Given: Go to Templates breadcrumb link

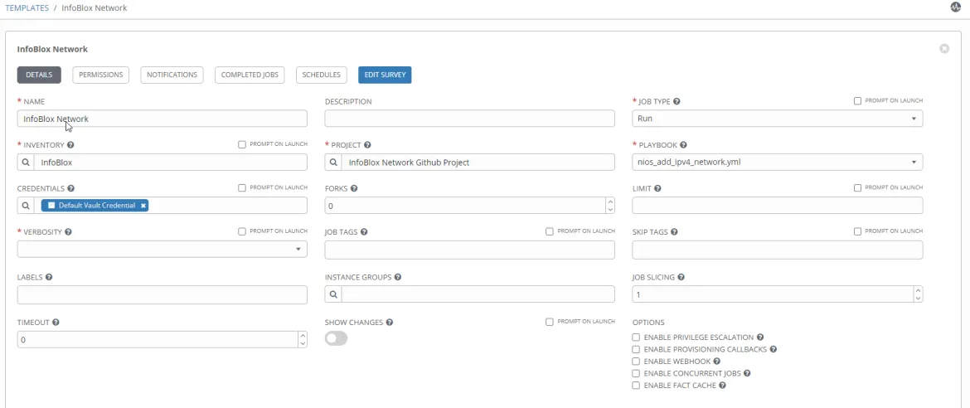Looking at the screenshot, I should tap(27, 8).
